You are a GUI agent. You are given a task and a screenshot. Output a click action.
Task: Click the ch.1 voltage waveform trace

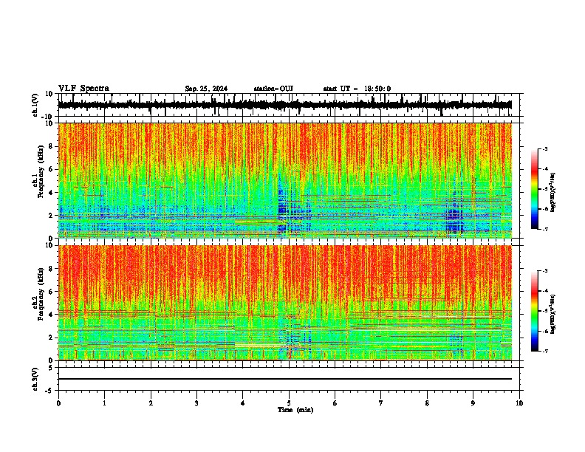click(x=285, y=105)
